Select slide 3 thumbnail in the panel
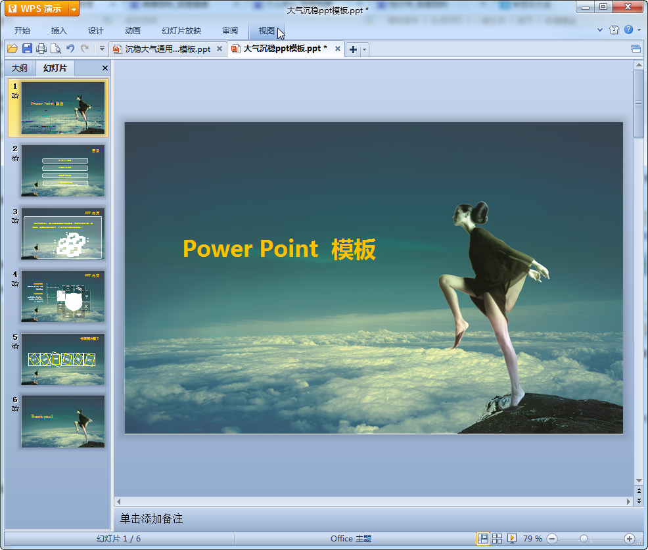648x550 pixels. click(x=62, y=234)
